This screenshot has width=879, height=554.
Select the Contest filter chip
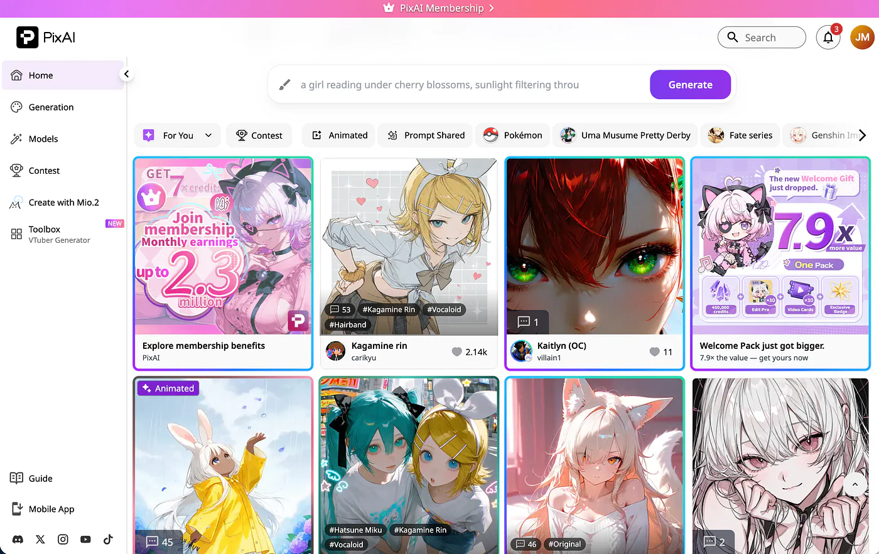(259, 136)
